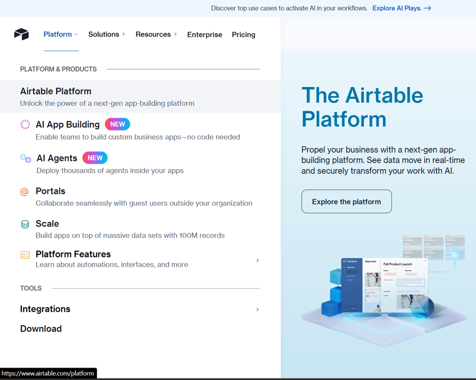Collapse the Platform menu chevron
This screenshot has height=380, width=476.
point(77,34)
